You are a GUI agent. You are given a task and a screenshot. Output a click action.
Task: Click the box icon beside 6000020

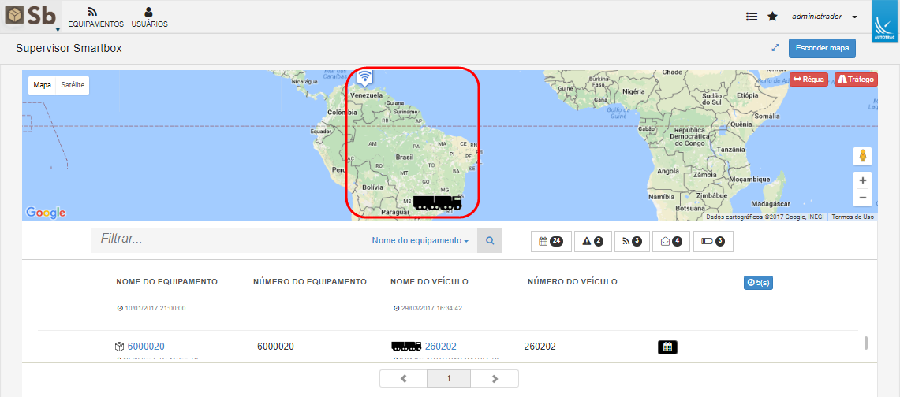[119, 346]
